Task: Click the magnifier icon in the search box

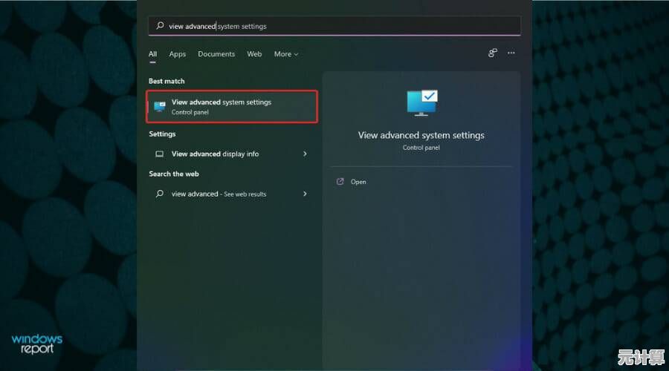Action: [159, 26]
